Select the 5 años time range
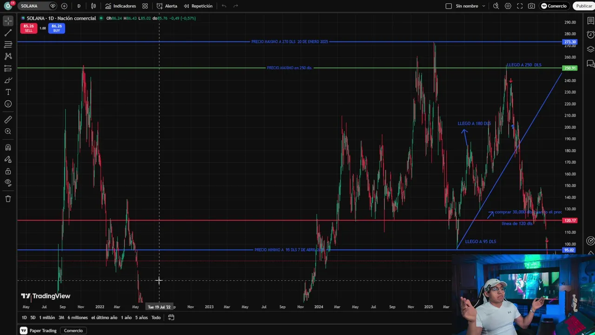 pos(141,318)
